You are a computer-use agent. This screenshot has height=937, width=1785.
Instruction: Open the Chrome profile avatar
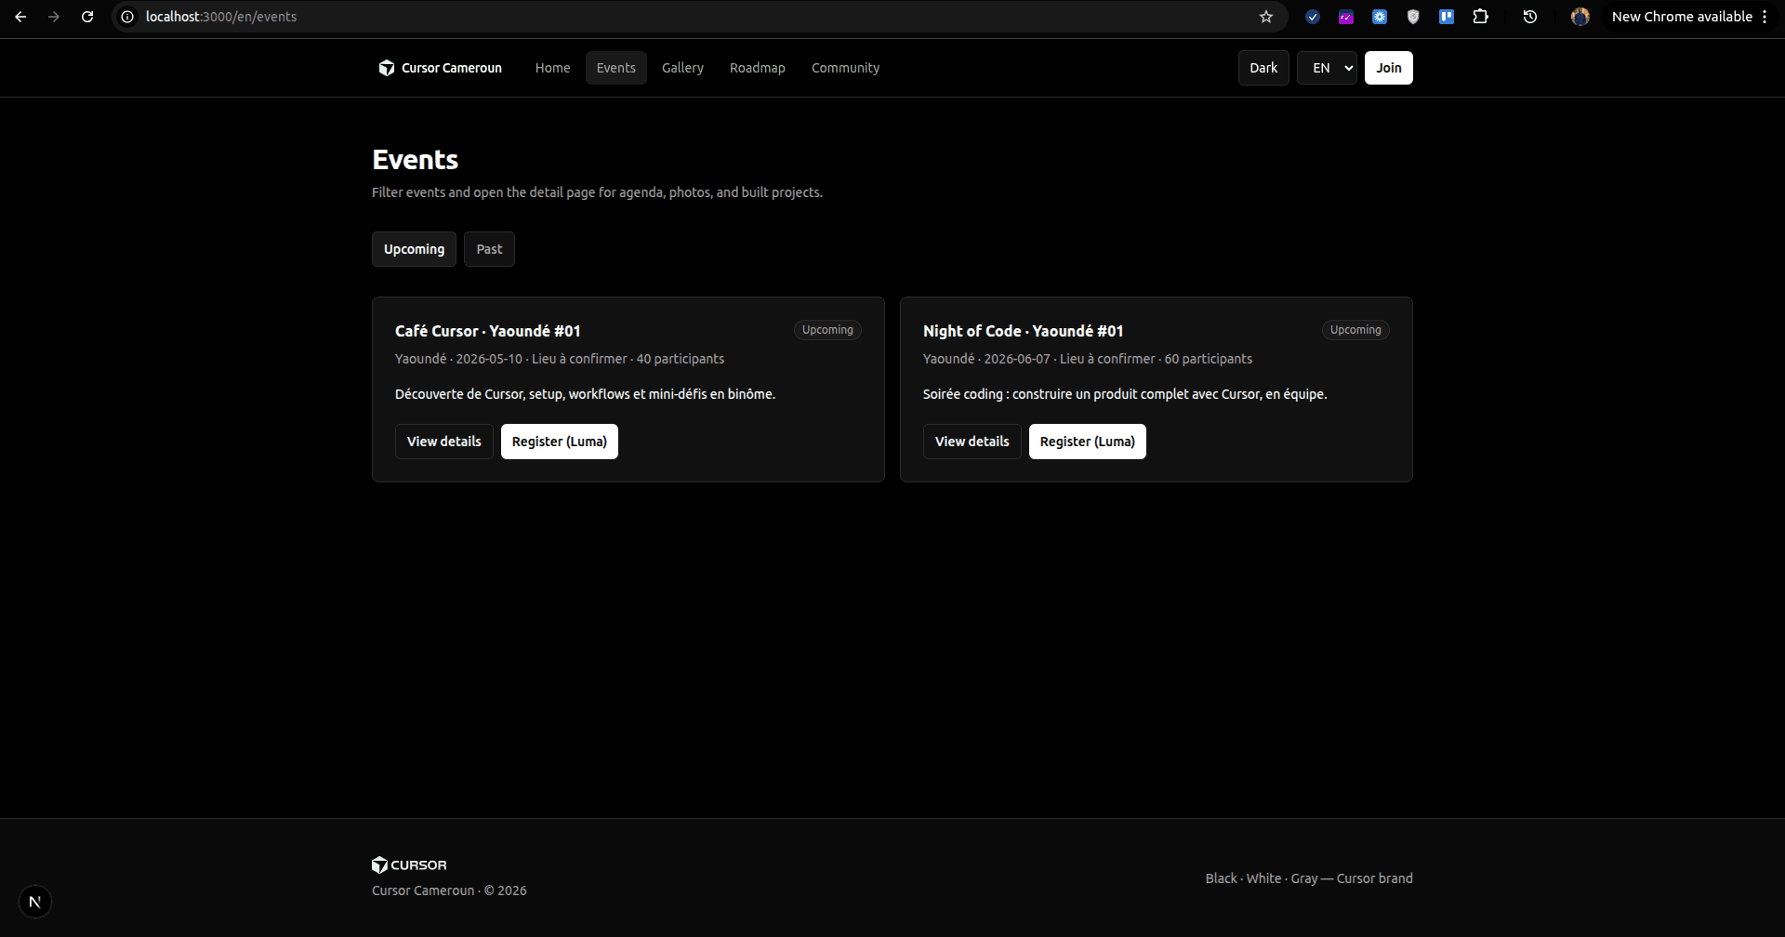coord(1580,17)
